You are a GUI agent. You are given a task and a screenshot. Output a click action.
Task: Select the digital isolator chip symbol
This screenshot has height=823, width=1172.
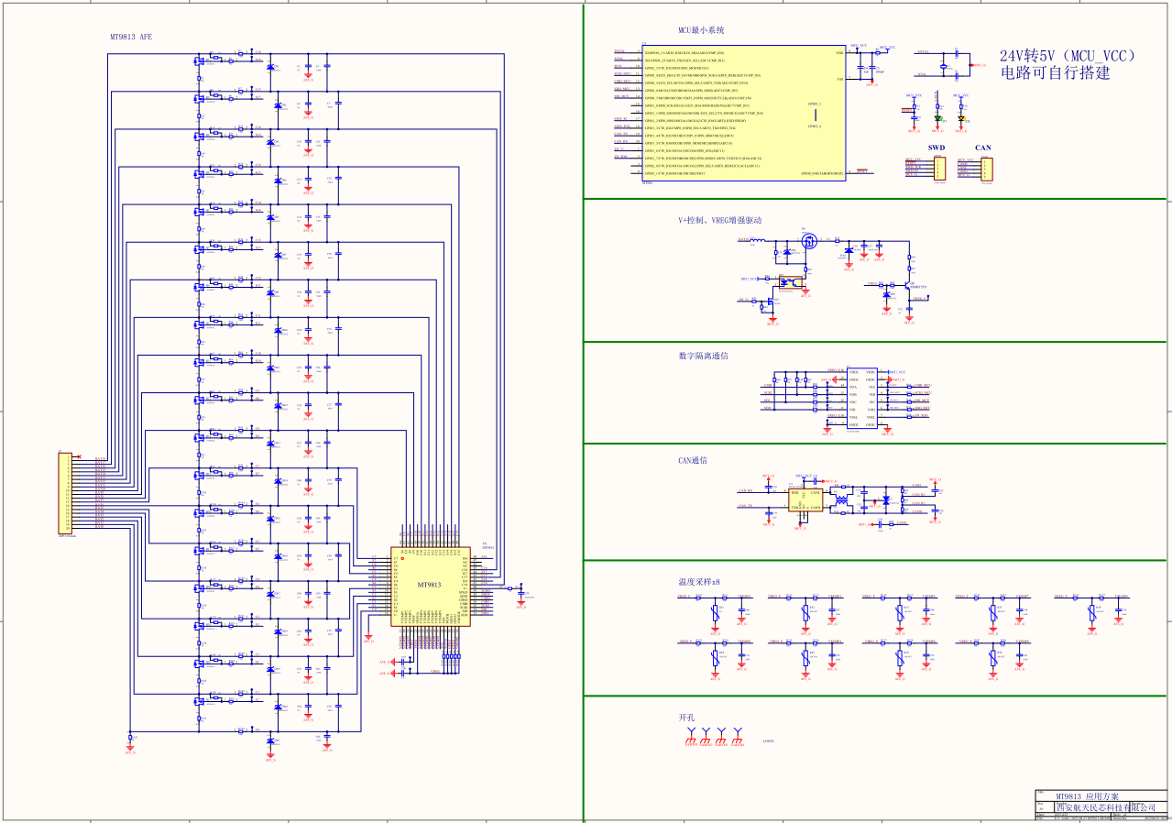pos(860,399)
